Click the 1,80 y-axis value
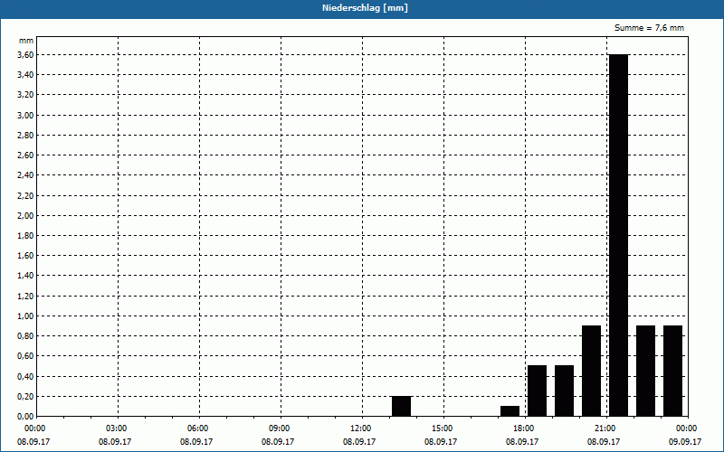Screen dimensions: 724x452 tap(25, 236)
